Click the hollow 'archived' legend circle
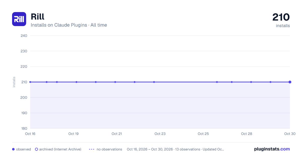The height and width of the screenshot is (158, 302). click(x=36, y=149)
